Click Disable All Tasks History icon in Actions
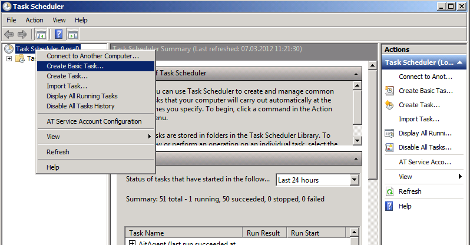 point(389,147)
